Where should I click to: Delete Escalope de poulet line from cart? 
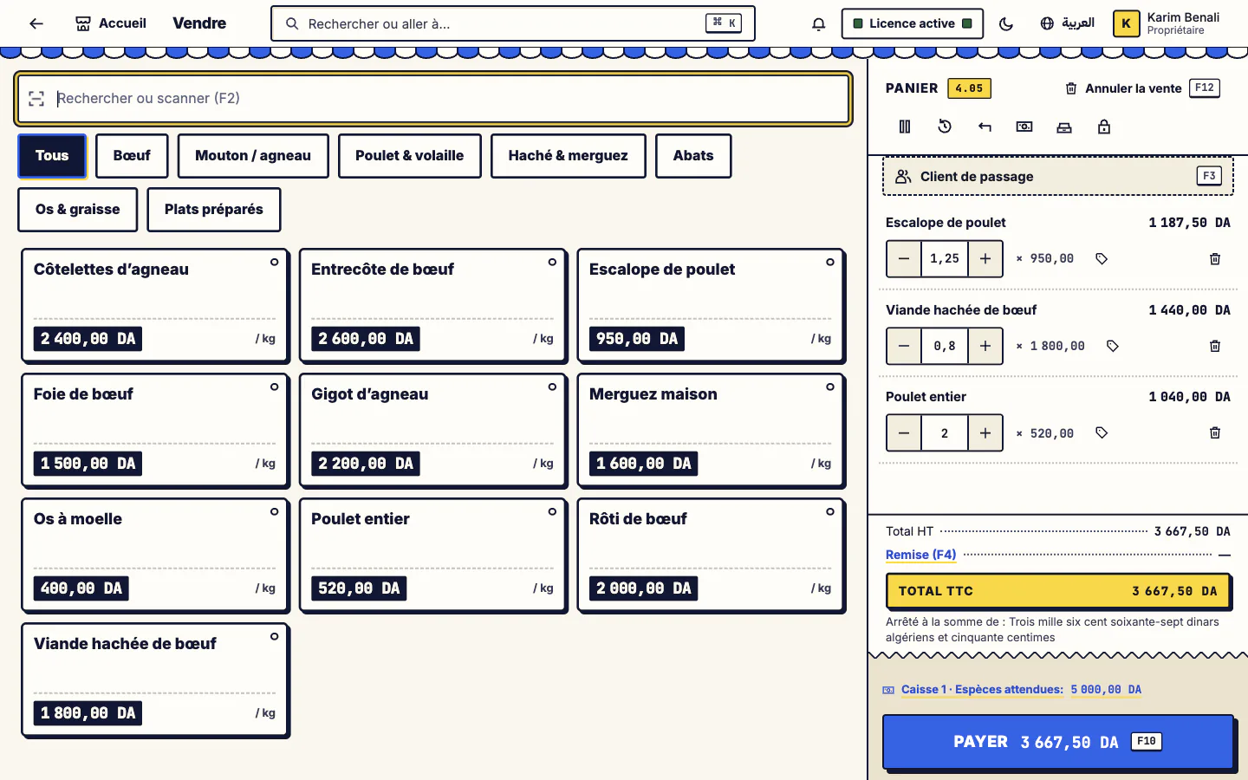(1215, 259)
